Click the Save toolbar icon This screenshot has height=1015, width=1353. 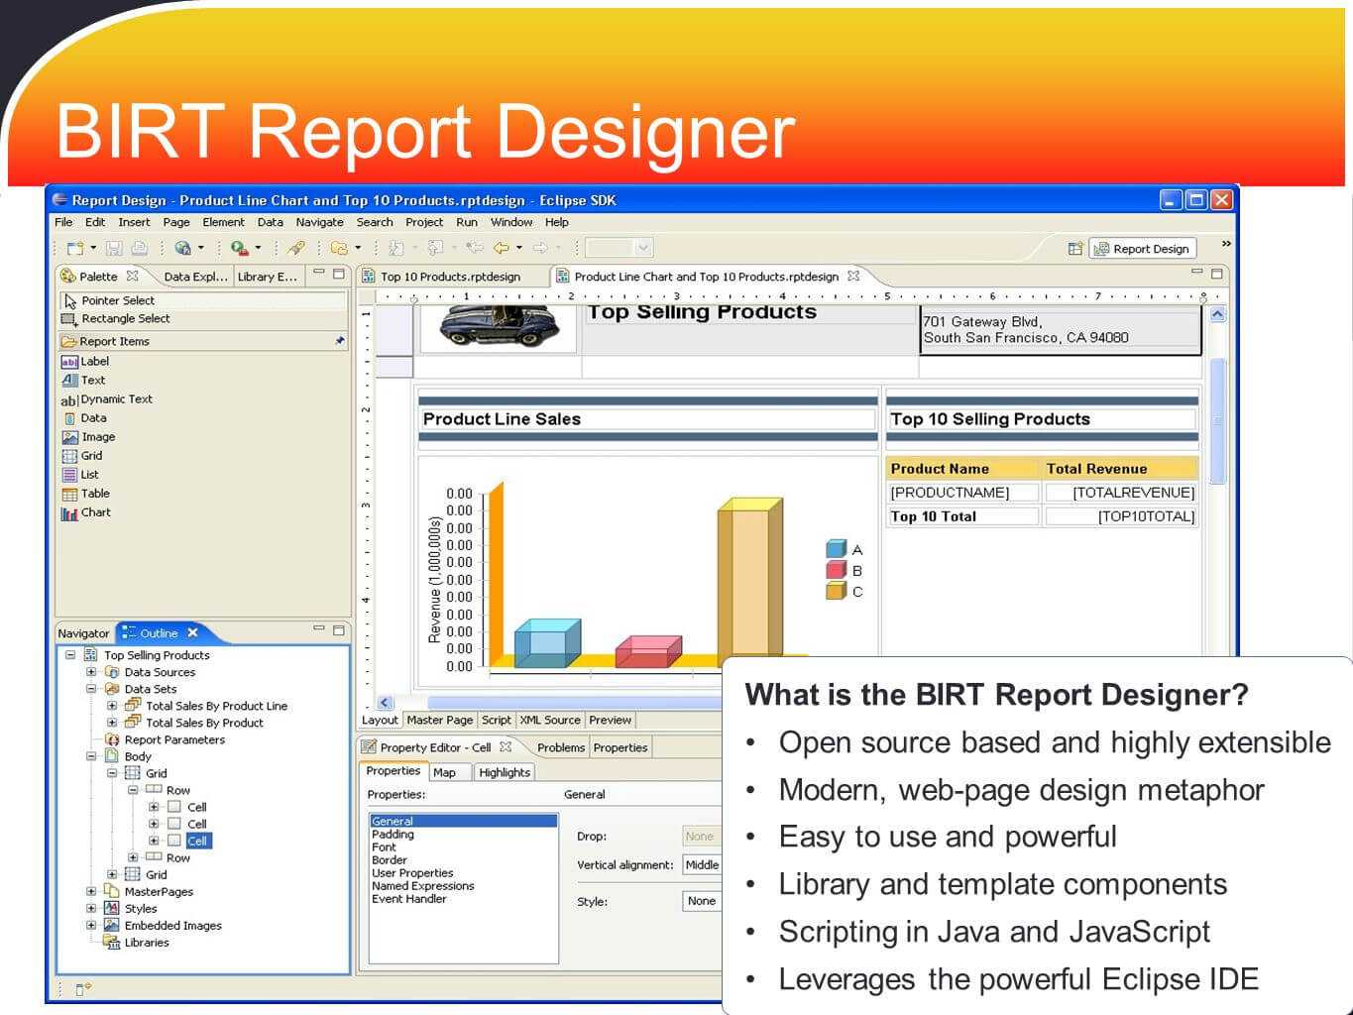click(x=114, y=248)
